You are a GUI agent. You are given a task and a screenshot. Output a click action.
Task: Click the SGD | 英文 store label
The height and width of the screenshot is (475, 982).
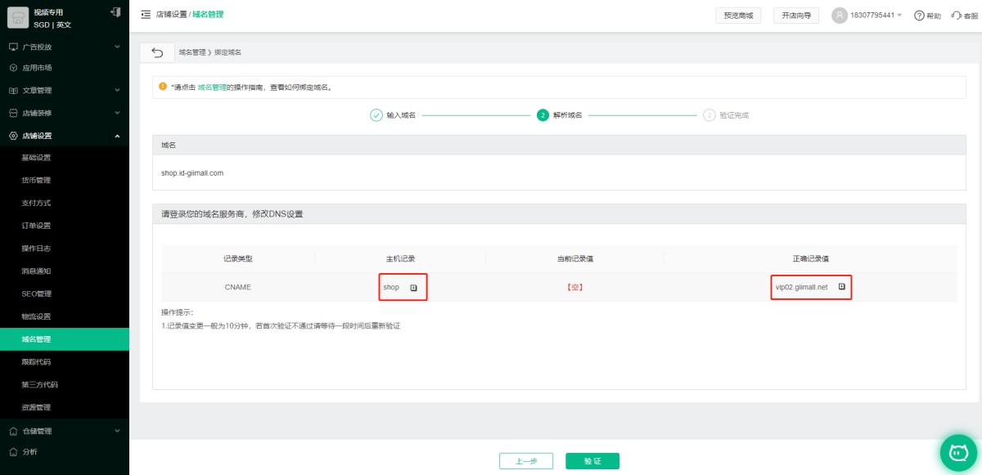click(53, 25)
